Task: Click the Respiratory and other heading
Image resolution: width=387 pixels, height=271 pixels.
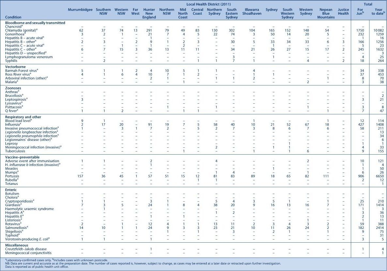Action: (x=23, y=117)
